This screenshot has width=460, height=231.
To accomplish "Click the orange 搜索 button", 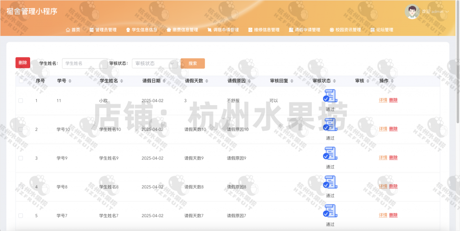I will point(193,63).
